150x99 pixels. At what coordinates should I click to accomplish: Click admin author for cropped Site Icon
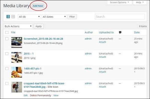(x=88, y=83)
